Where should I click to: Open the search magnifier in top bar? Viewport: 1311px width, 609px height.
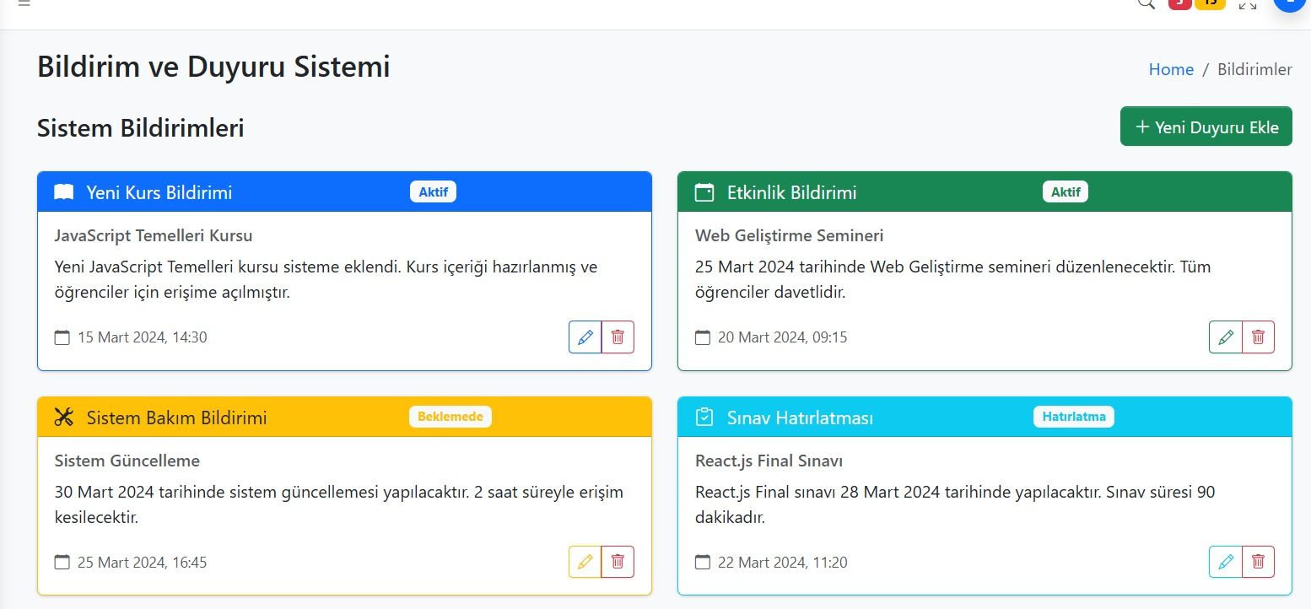(x=1146, y=3)
